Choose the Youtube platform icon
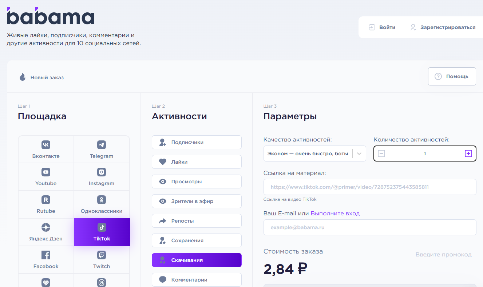 [x=46, y=172]
